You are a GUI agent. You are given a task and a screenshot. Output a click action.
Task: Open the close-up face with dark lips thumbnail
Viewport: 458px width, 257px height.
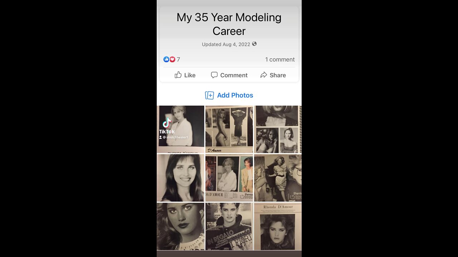[181, 227]
